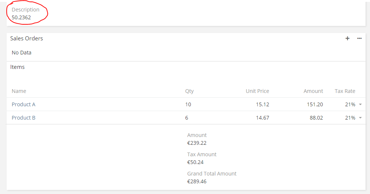The image size is (370, 194).
Task: Click Product B quantity value 6
Action: pos(187,118)
